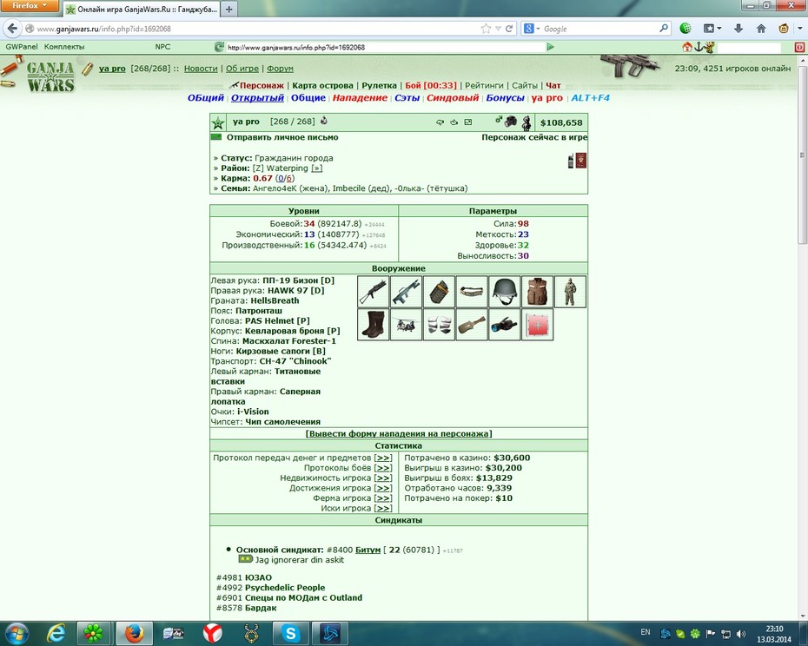
Task: Open the player achievements arrow link
Action: (383, 488)
